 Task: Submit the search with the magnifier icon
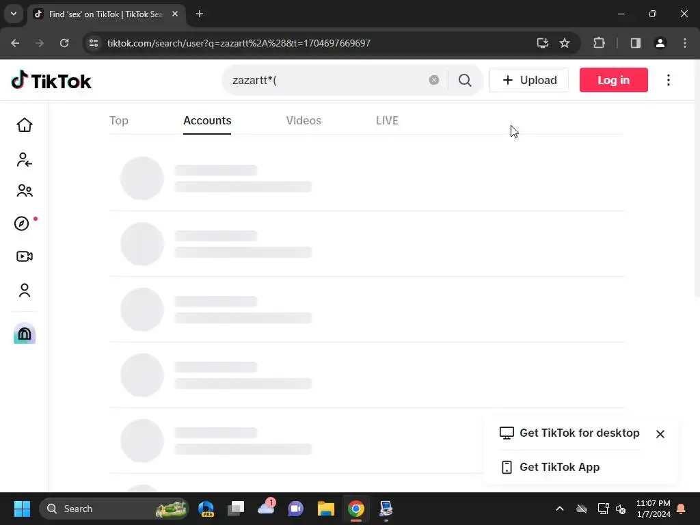(x=465, y=81)
